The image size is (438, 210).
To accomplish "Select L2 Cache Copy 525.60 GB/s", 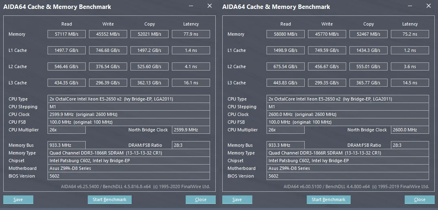I will [150, 66].
